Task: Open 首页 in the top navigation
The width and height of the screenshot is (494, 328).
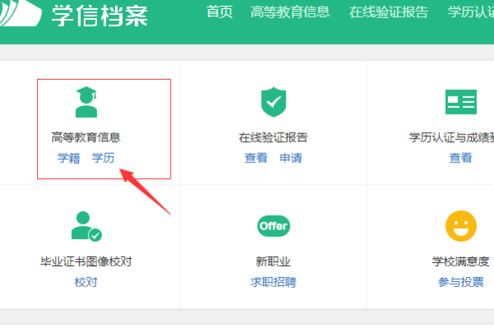Action: (x=220, y=12)
